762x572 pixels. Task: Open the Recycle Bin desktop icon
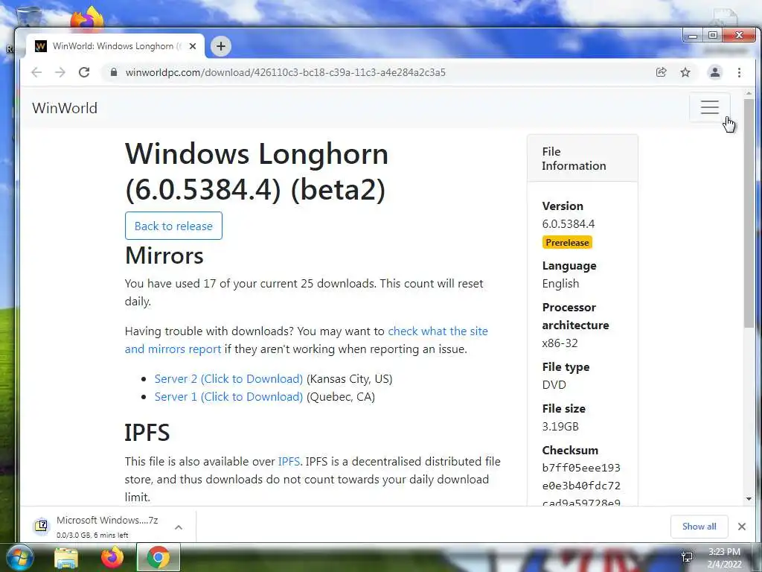[x=28, y=17]
